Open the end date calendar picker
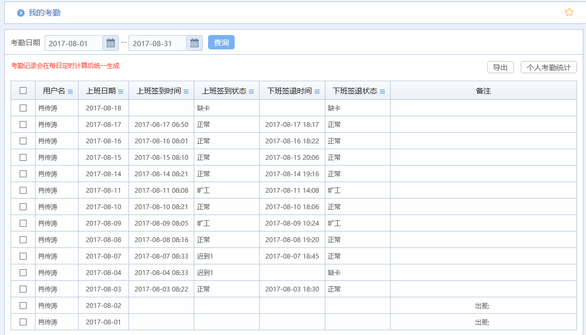This screenshot has height=335, width=586. pyautogui.click(x=194, y=43)
